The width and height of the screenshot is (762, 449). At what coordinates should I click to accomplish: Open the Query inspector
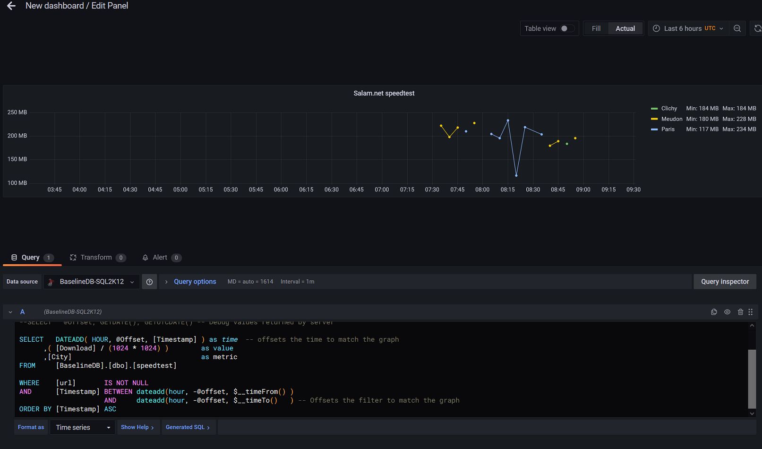725,282
